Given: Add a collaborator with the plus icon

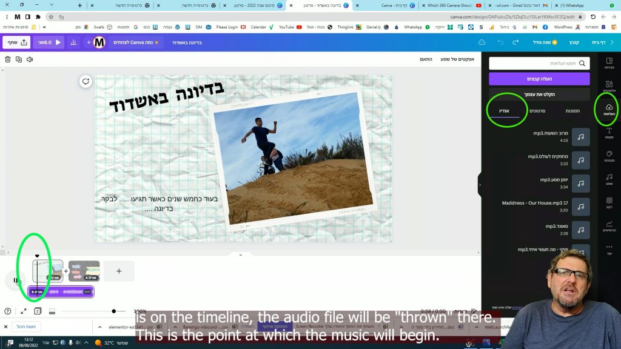Looking at the screenshot, I should pyautogui.click(x=89, y=42).
